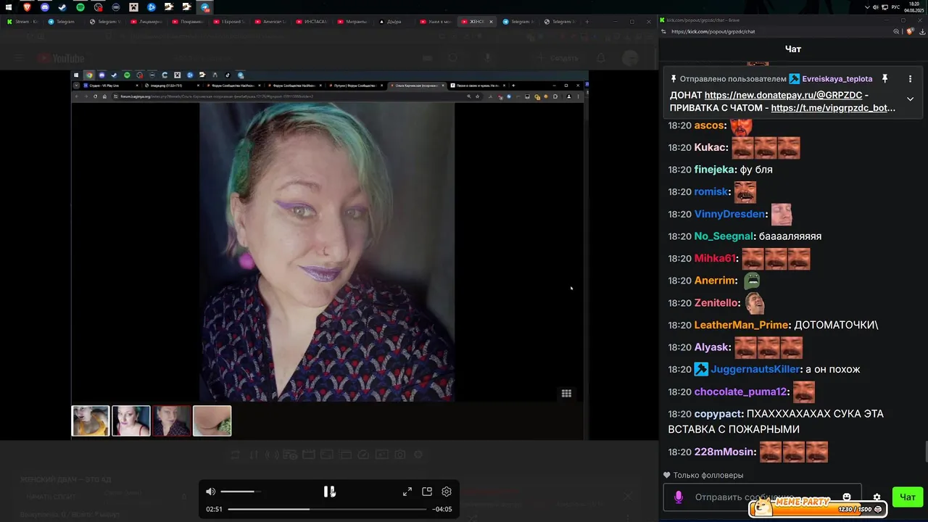928x522 pixels.
Task: Open a new tab in the main browser
Action: point(587,22)
